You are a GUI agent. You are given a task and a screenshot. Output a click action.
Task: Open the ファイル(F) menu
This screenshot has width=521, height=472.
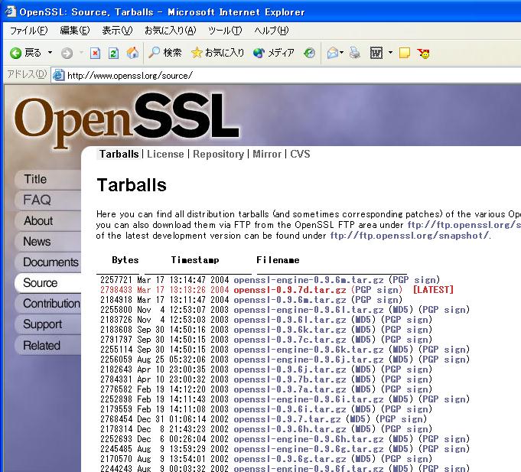pos(28,31)
